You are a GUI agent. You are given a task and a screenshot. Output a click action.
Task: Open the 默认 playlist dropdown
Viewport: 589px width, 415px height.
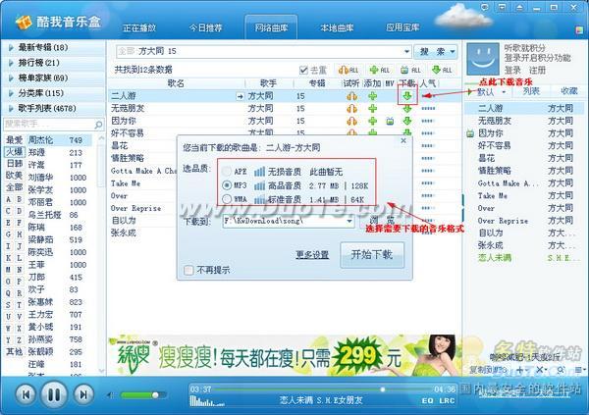[505, 91]
